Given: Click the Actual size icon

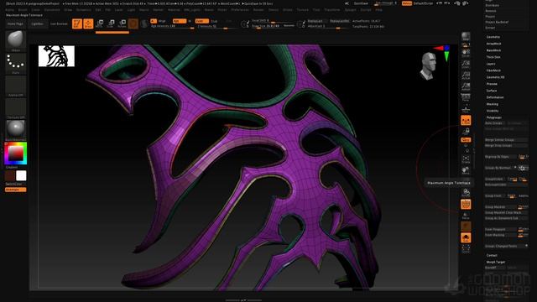Looking at the screenshot, I should 466,75.
